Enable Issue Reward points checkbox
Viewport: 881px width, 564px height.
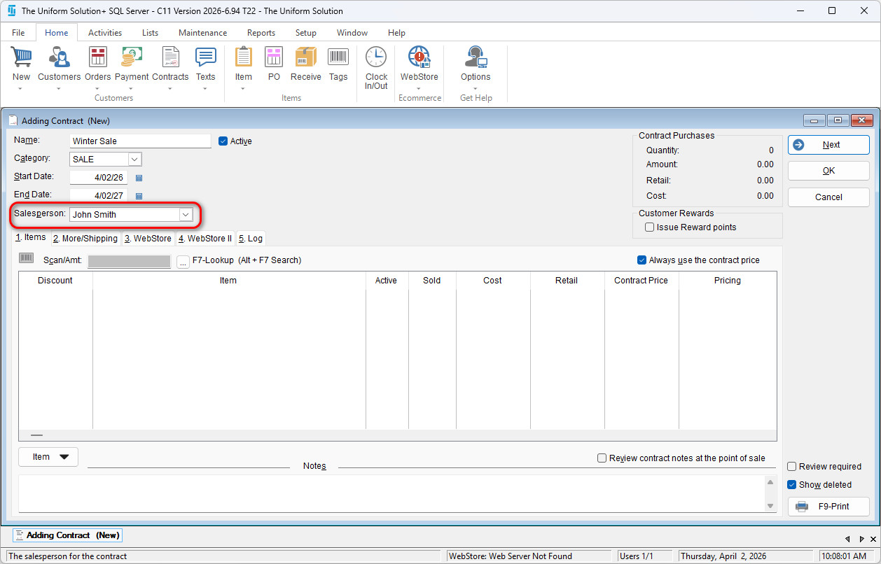point(650,227)
